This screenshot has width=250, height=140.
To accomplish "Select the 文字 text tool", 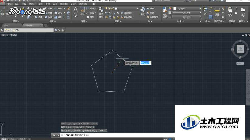I will [x=75, y=12].
